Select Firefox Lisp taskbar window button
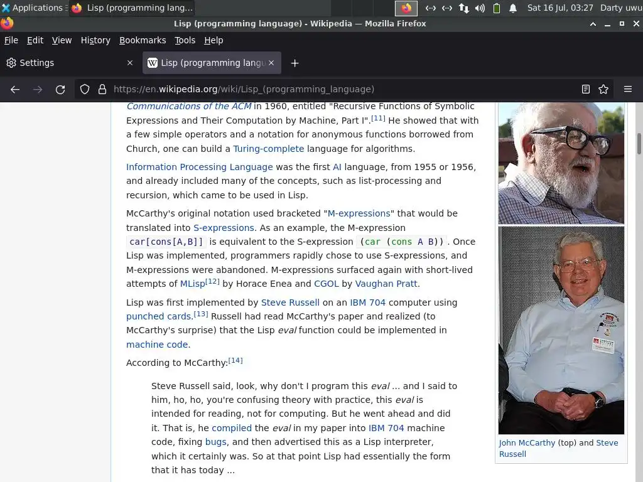This screenshot has width=643, height=482. (132, 8)
